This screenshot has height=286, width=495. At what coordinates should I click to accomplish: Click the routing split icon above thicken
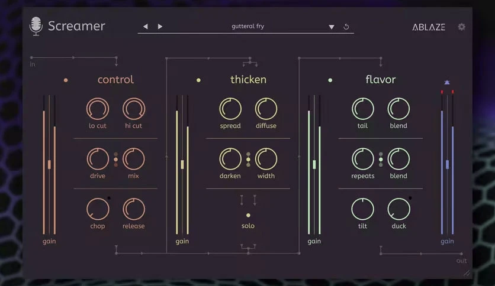tap(250, 62)
